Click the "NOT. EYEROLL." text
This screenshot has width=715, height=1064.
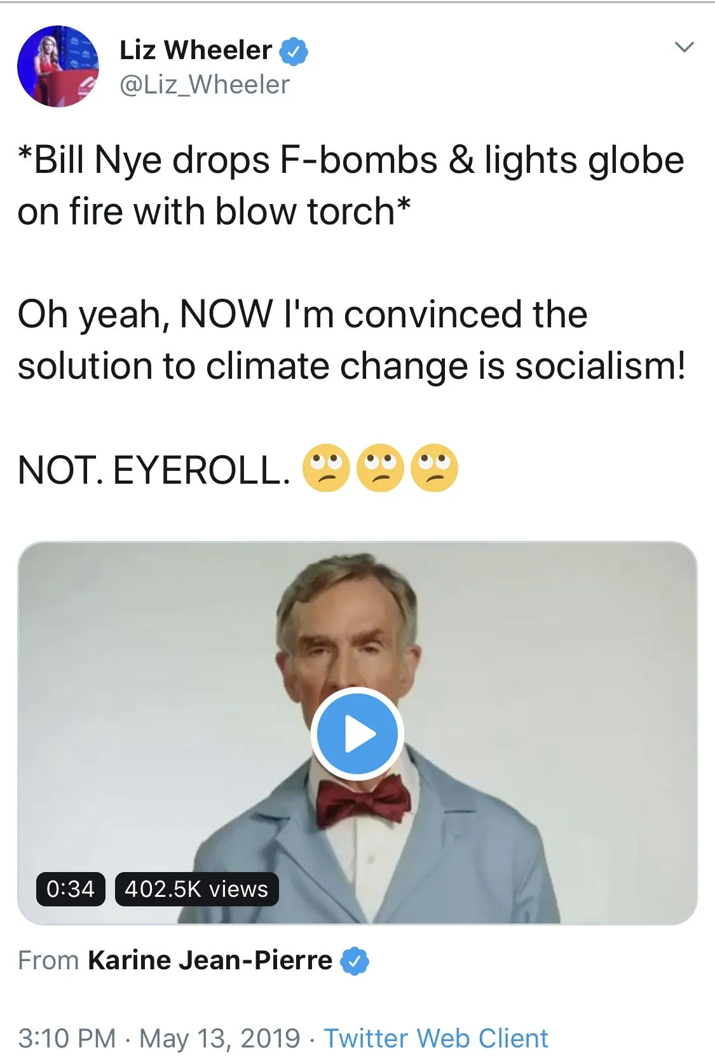154,470
